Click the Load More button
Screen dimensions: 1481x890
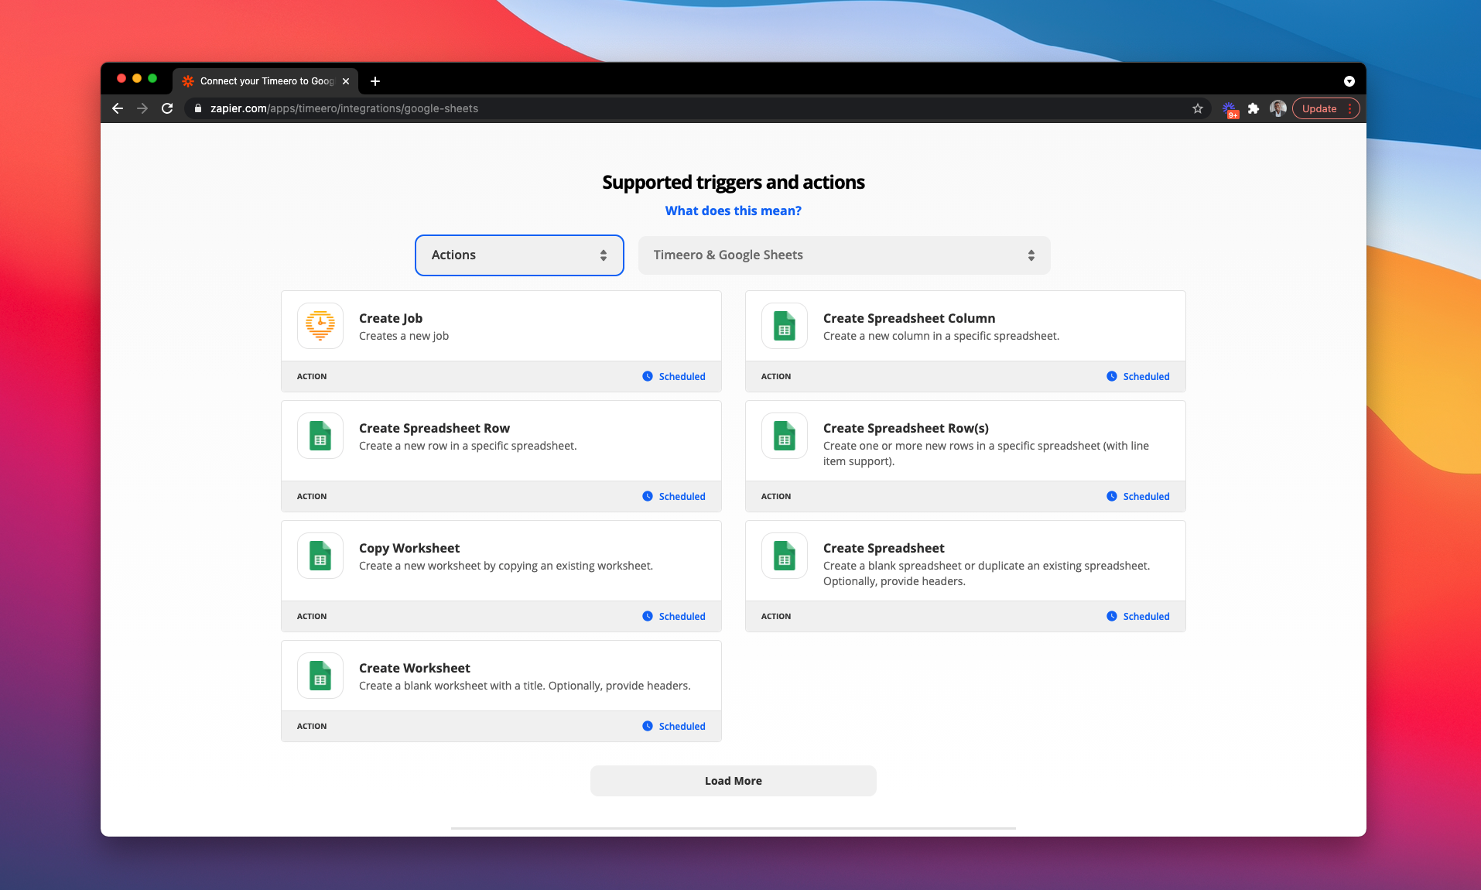[734, 781]
